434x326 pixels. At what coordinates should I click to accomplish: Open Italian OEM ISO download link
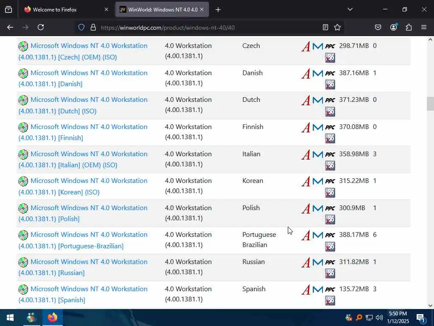click(x=83, y=160)
